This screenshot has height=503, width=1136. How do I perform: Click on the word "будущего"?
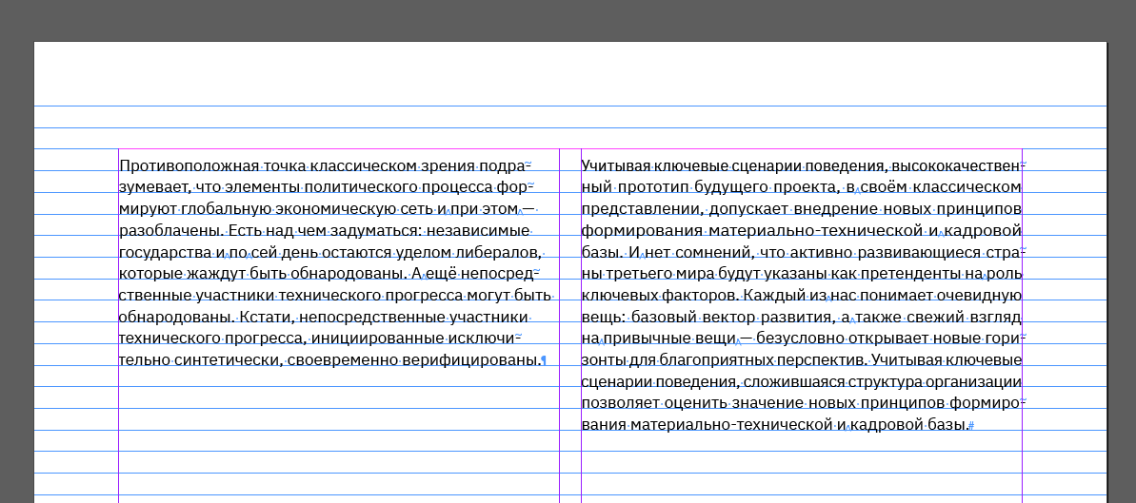pos(730,187)
